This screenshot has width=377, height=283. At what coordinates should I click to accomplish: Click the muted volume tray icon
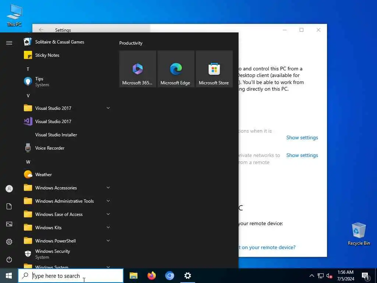[329, 276]
